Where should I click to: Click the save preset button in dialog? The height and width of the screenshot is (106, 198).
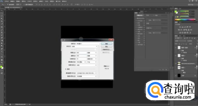pyautogui.click(x=107, y=50)
